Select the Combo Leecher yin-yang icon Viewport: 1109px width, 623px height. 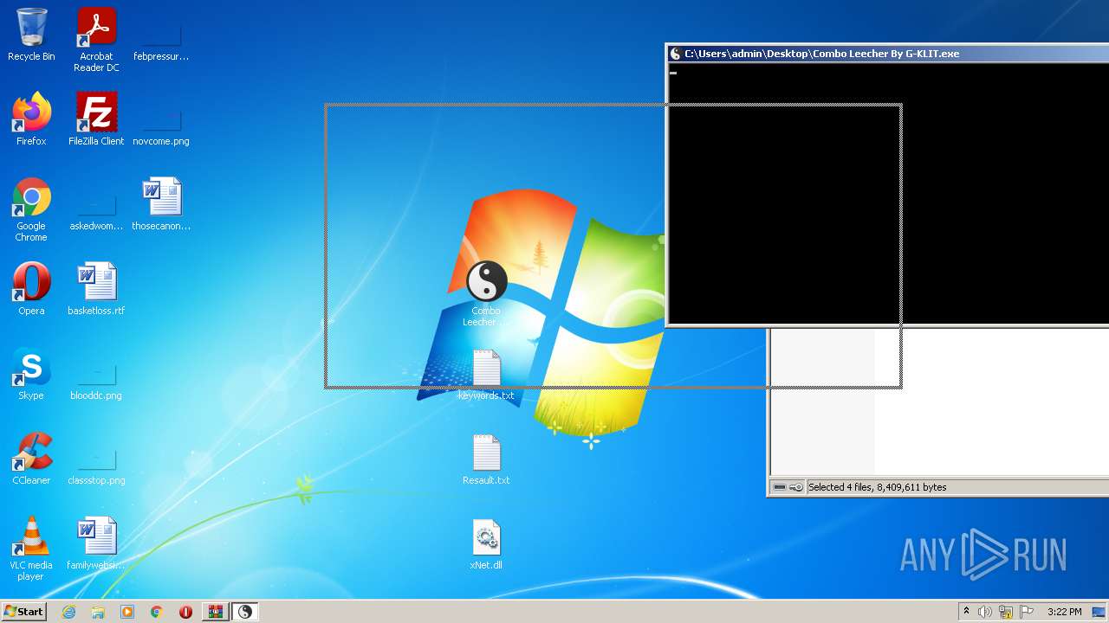pyautogui.click(x=486, y=294)
